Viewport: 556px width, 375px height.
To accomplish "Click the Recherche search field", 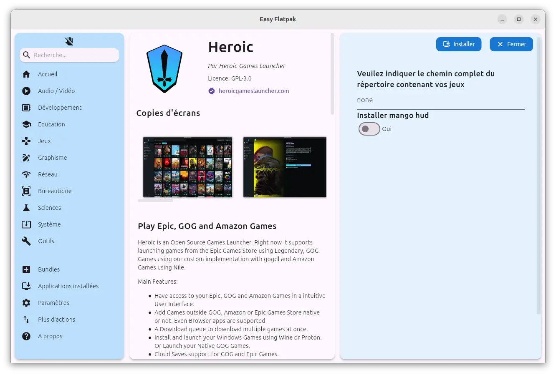I will [69, 55].
